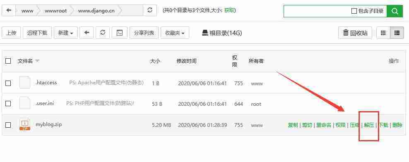Screen dimensions: 409x162
Task: Click the .htaccess file icon
Action: [x=25, y=83]
